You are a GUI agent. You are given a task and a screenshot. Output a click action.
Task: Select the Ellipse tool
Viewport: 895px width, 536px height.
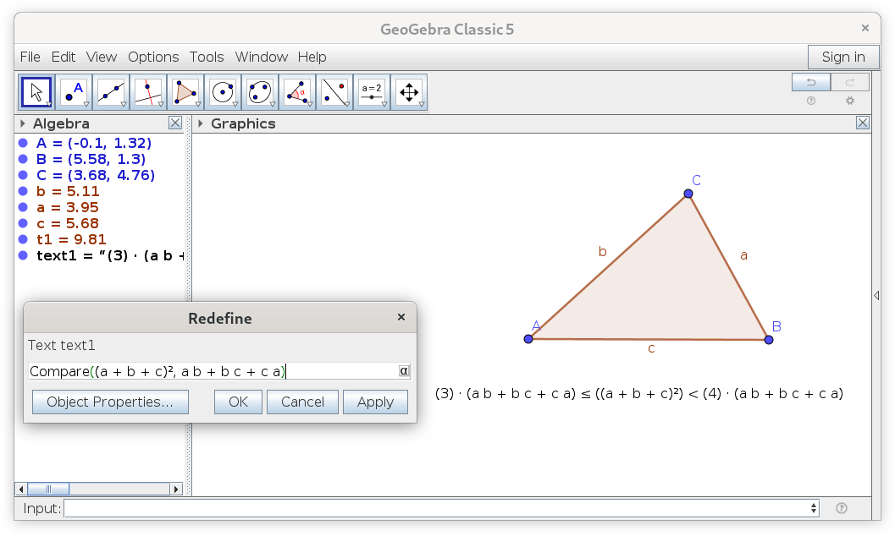click(259, 91)
